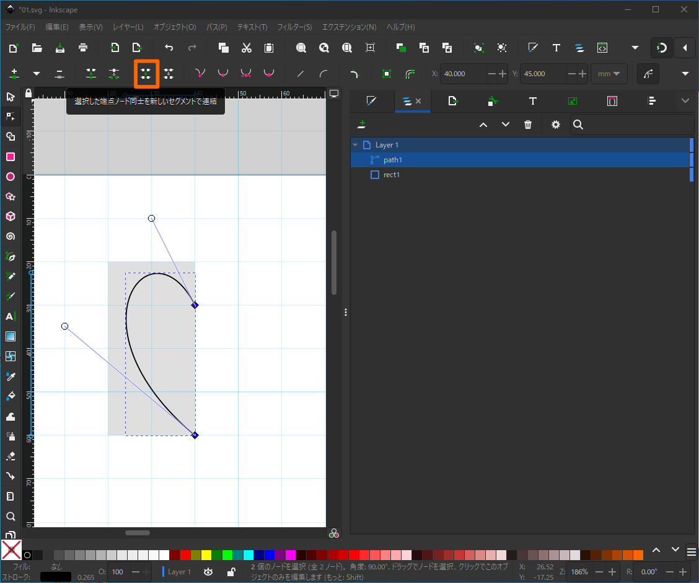Viewport: 699px width, 583px height.
Task: Delete segment between two nodes
Action: pos(169,74)
